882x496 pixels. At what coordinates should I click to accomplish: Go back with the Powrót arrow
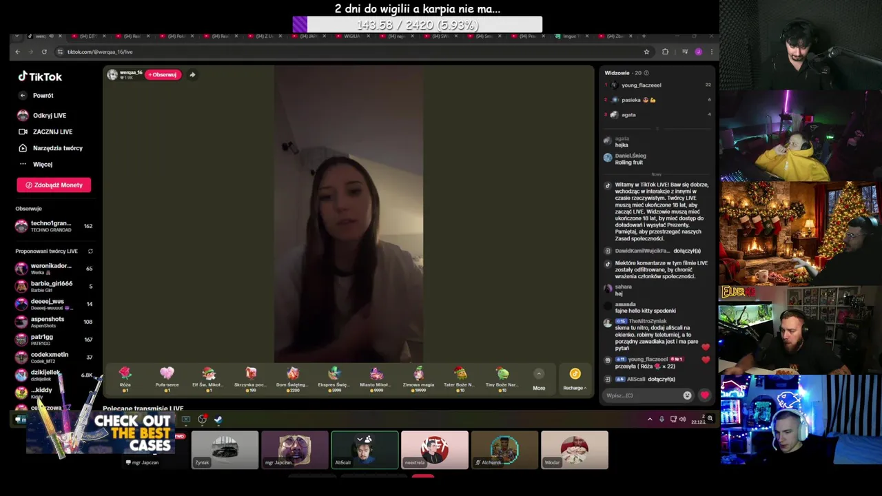coord(23,96)
